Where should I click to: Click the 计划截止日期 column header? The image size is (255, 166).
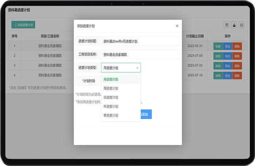tap(195, 36)
